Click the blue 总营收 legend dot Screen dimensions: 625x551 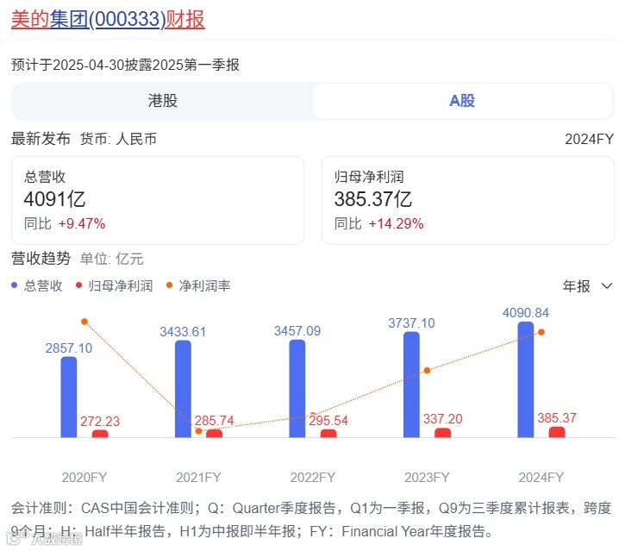tap(15, 285)
